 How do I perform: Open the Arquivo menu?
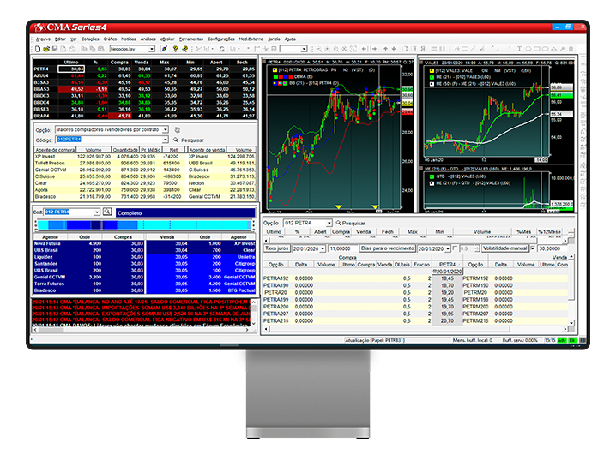tap(43, 39)
